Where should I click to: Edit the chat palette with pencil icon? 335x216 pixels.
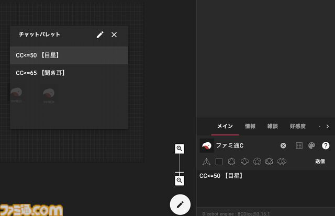point(100,35)
